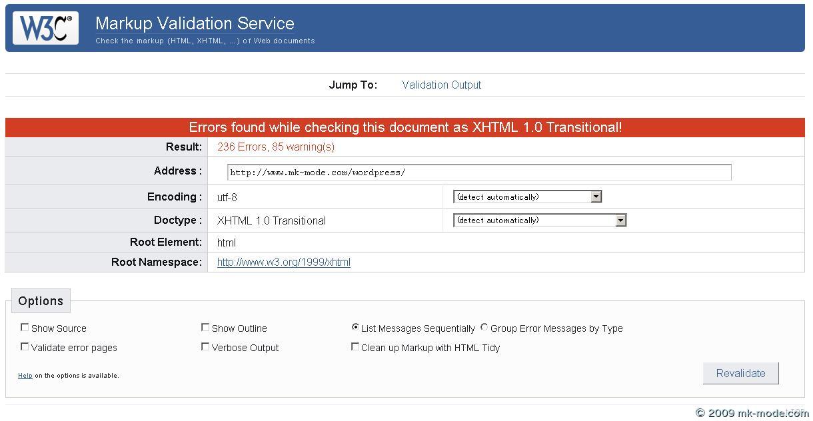
Task: Click the XHTML 1.0 Transitional doctype value
Action: pyautogui.click(x=271, y=220)
